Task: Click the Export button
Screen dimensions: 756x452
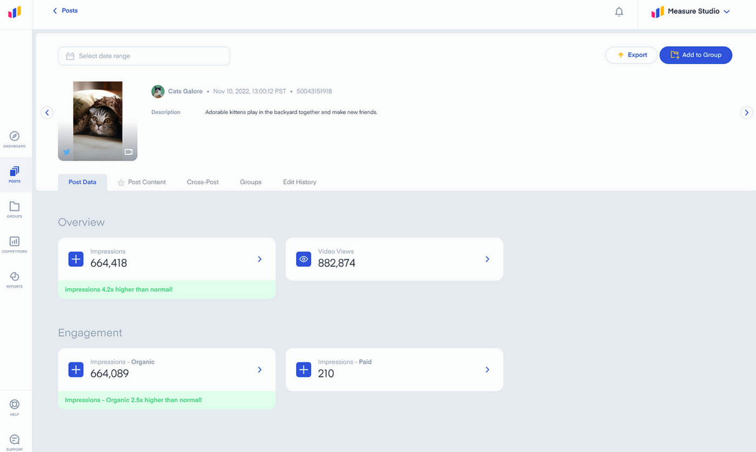Action: 631,55
